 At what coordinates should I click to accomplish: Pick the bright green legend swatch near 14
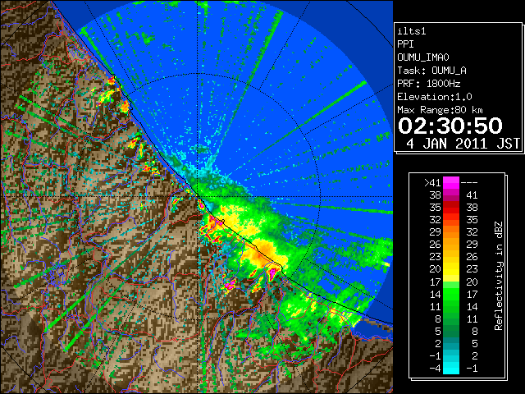click(451, 294)
